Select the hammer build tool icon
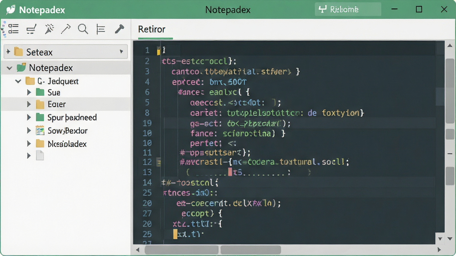The image size is (456, 256). click(119, 29)
